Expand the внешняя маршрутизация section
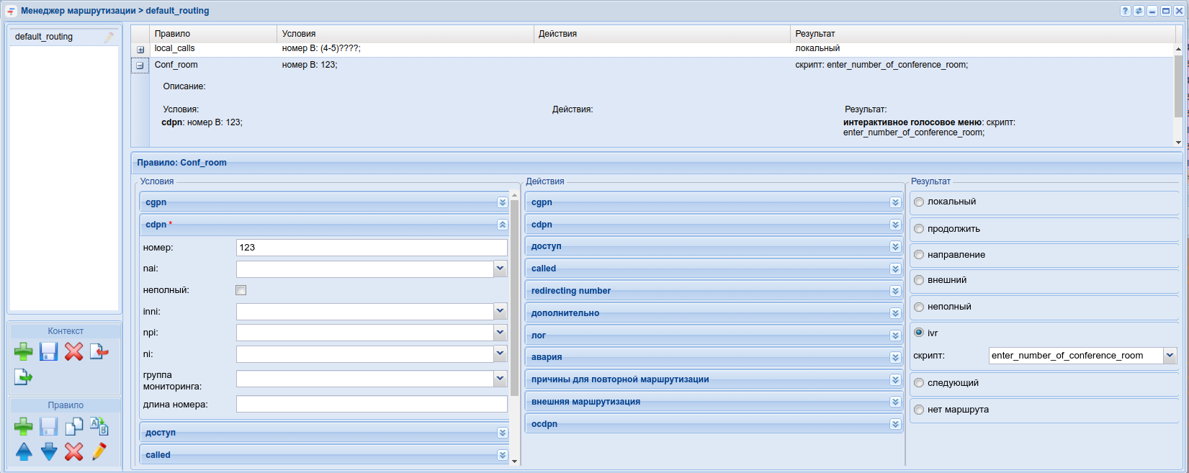The width and height of the screenshot is (1189, 473). pyautogui.click(x=895, y=402)
